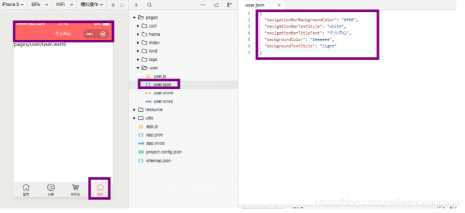Image resolution: width=465 pixels, height=213 pixels.
Task: Open the WiFi network dropdown
Action: point(65,5)
